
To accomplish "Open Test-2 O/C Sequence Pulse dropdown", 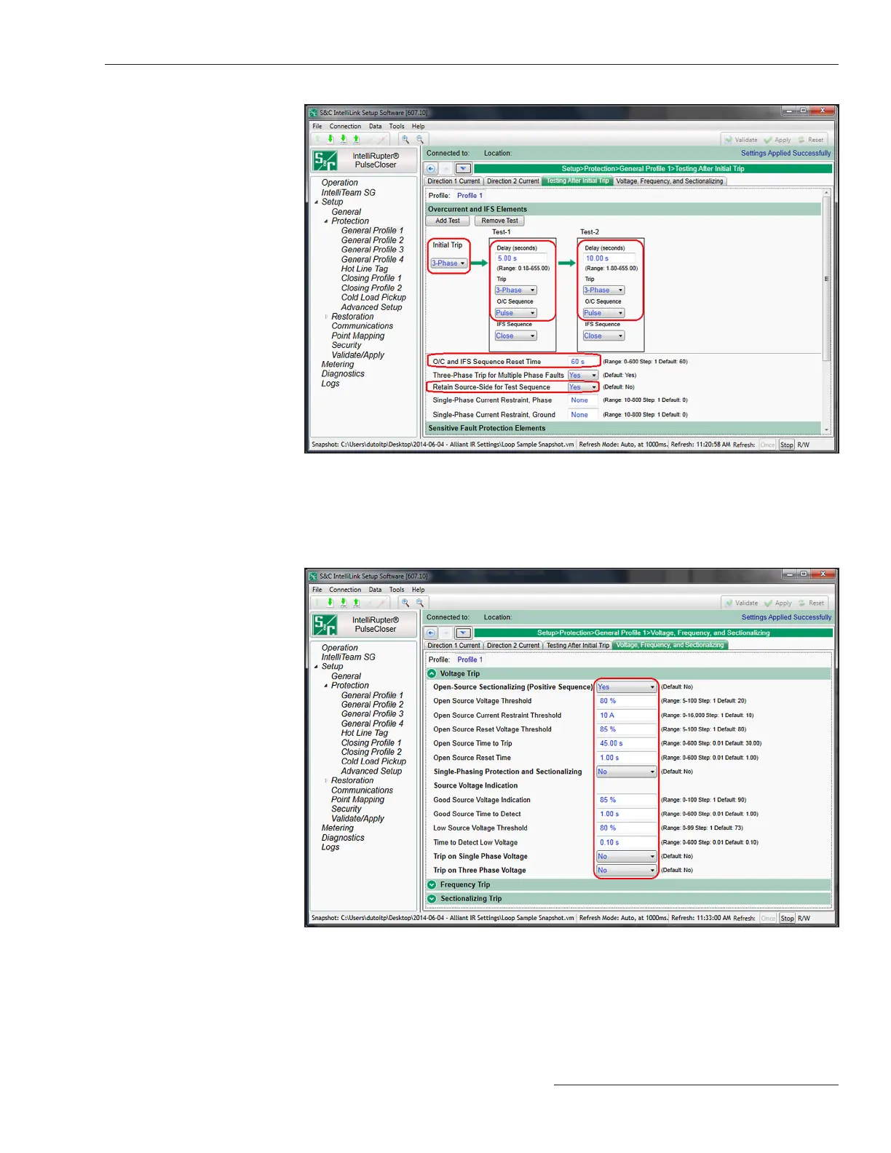I will tap(603, 313).
